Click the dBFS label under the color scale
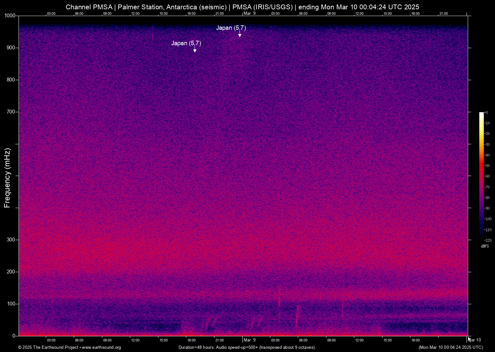The image size is (495, 352). tap(484, 246)
